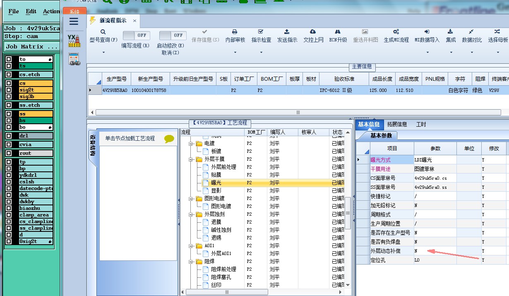Screen dimensions: 509x296
Task: Open dropdown arrow under 内部审核
Action: (235, 53)
